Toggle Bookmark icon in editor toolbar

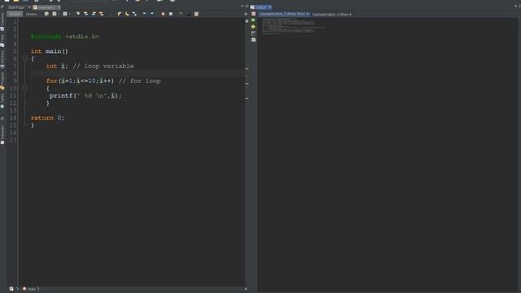pyautogui.click(x=134, y=14)
